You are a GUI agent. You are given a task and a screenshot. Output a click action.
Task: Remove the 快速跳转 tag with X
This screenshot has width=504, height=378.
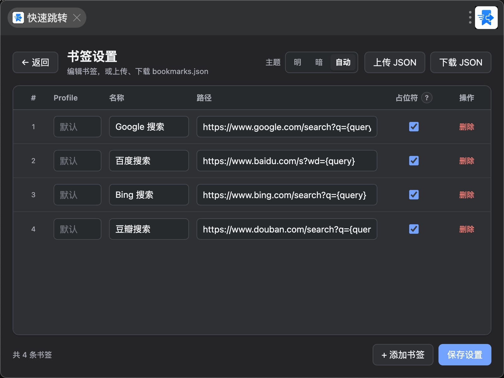77,18
